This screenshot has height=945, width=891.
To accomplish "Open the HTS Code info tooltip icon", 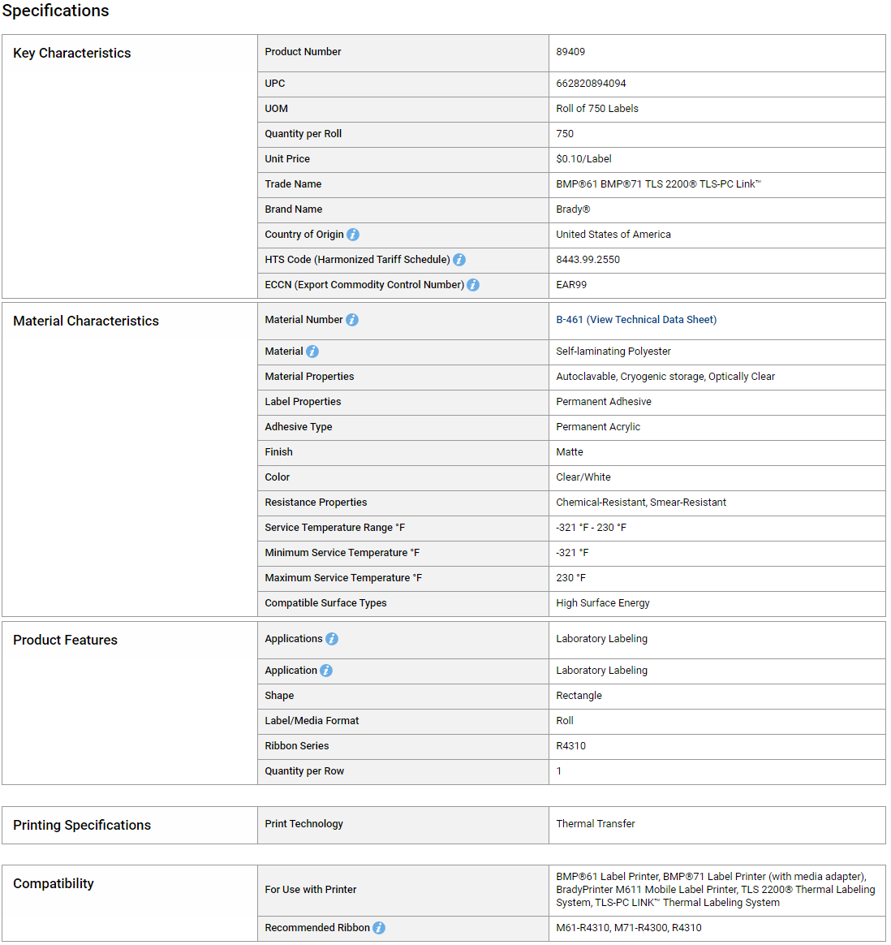I will pos(459,260).
